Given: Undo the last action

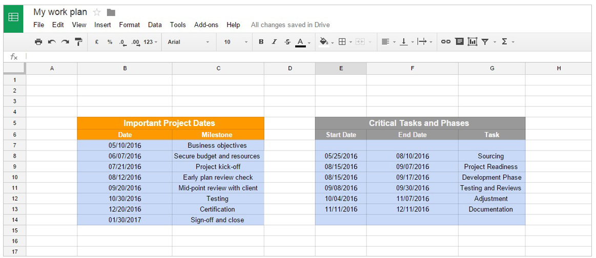Looking at the screenshot, I should [x=52, y=42].
